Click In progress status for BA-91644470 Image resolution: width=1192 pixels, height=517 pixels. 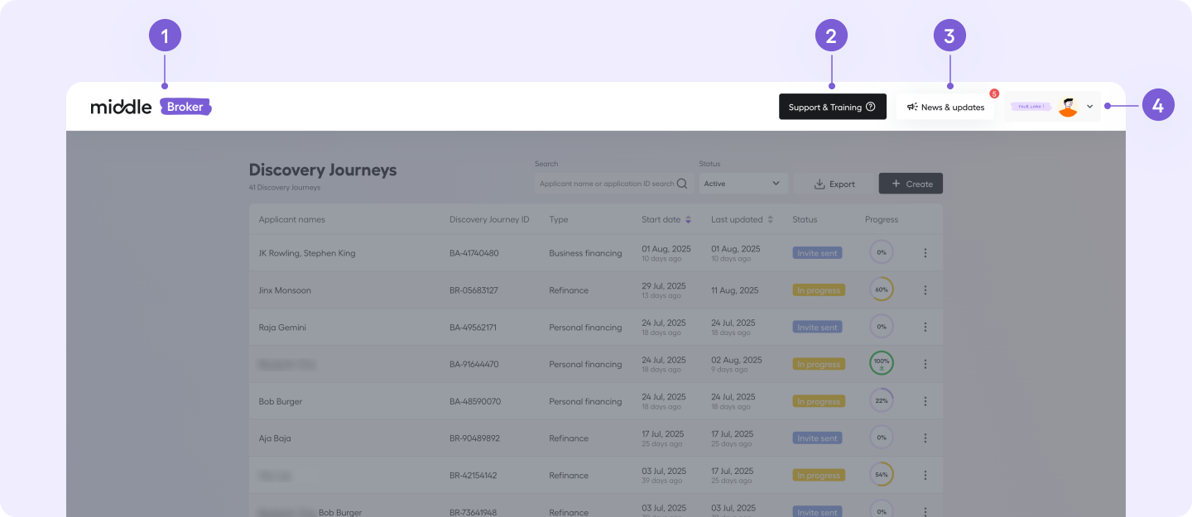pos(818,364)
